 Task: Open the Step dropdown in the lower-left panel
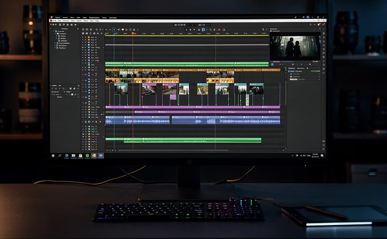(x=68, y=92)
